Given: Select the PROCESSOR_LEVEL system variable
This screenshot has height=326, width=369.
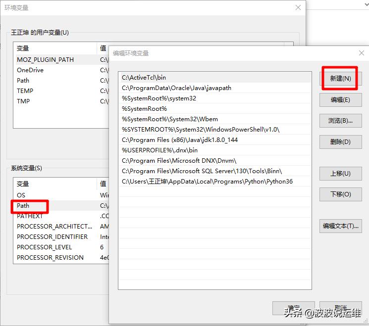Looking at the screenshot, I should pyautogui.click(x=61, y=247).
